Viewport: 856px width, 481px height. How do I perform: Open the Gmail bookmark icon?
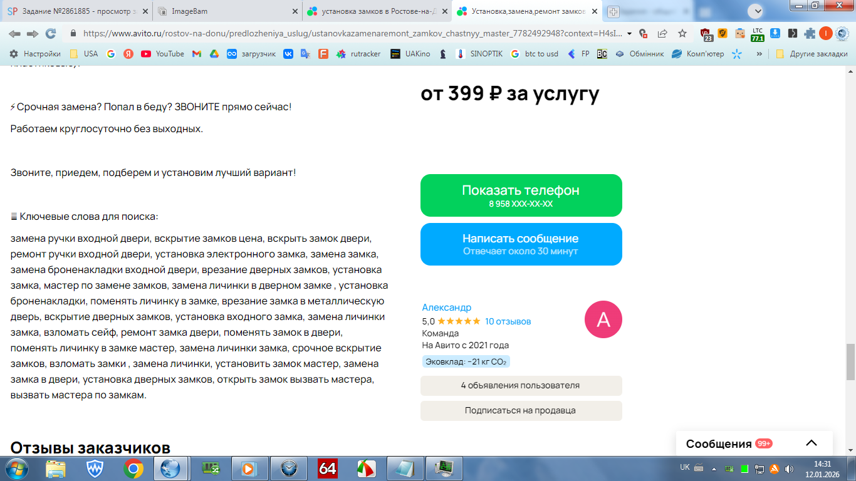click(196, 54)
